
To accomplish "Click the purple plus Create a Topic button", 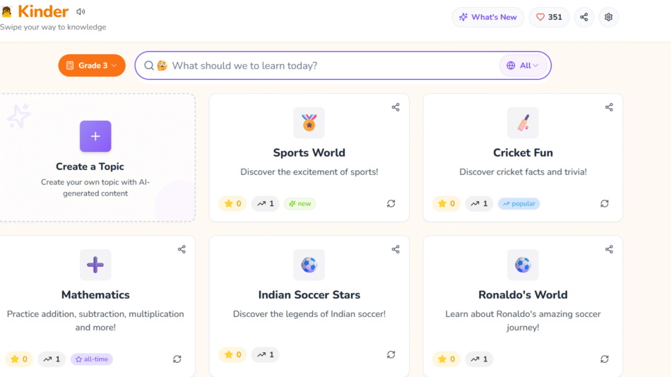I will click(x=95, y=136).
